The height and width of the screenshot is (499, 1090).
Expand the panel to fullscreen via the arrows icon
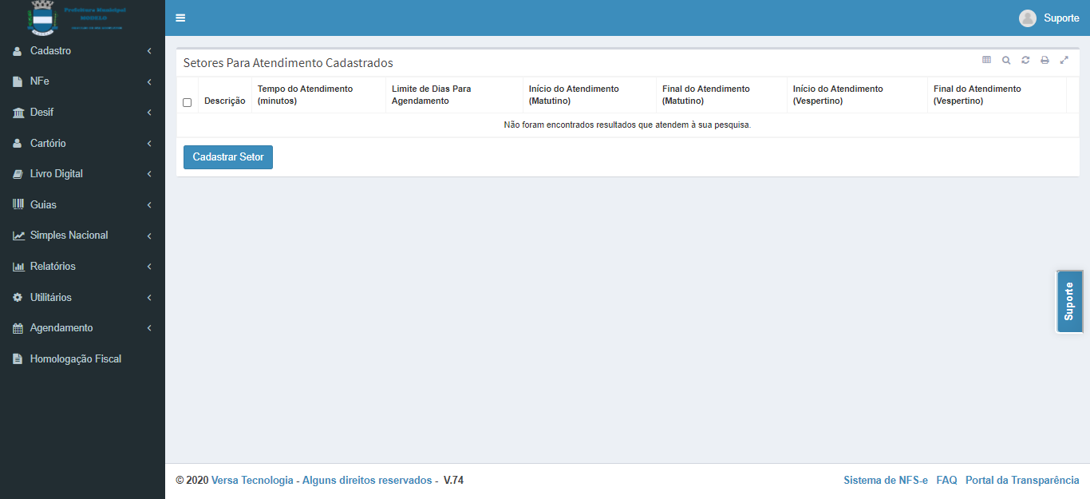tap(1064, 60)
